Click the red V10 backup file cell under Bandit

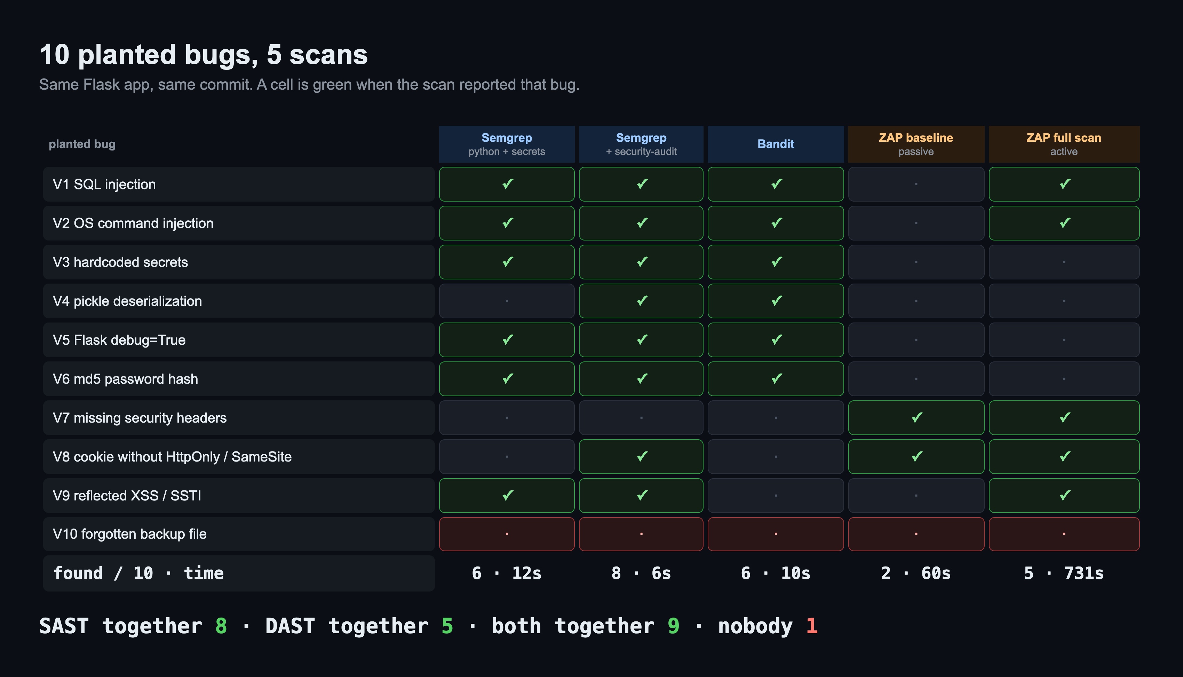point(776,534)
